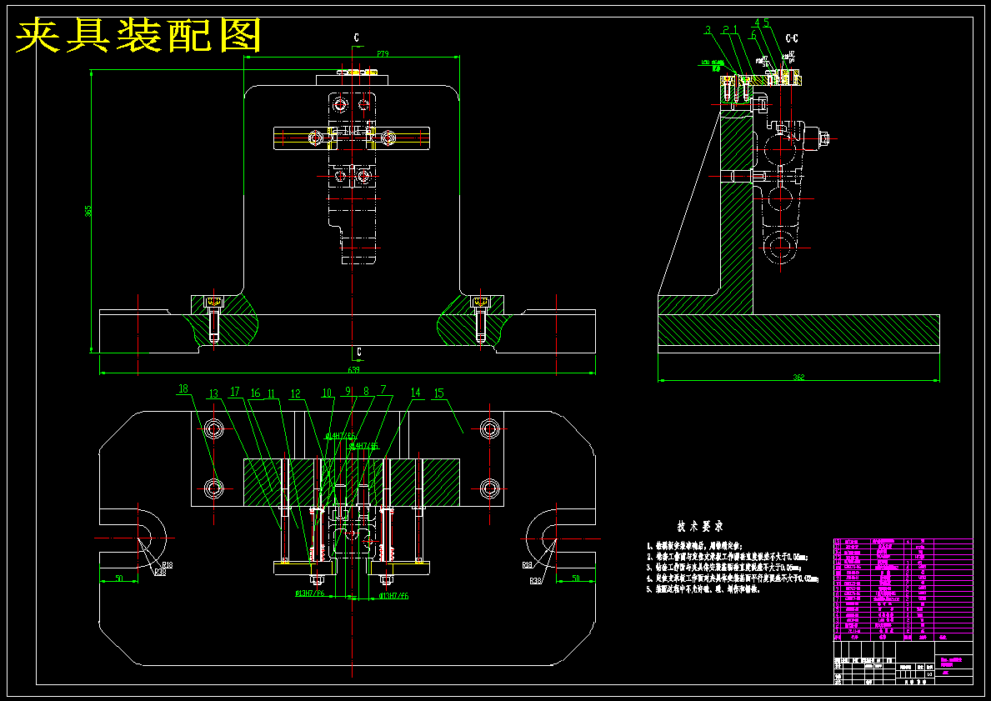
Task: Select technical requirement line 5
Action: point(703,588)
